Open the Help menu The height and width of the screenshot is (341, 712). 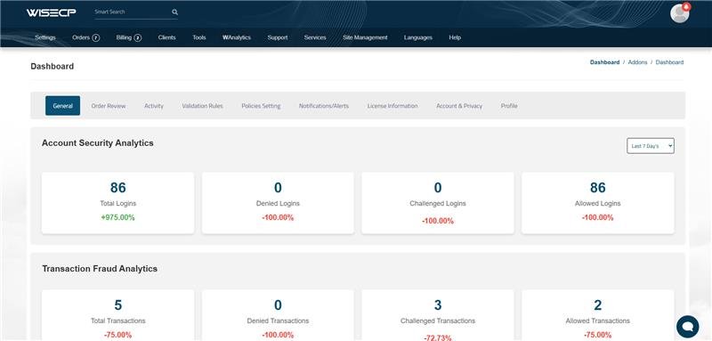click(x=455, y=37)
